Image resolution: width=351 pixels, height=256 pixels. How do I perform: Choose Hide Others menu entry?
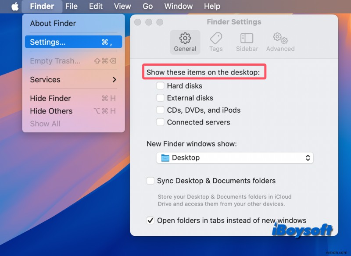coord(73,111)
